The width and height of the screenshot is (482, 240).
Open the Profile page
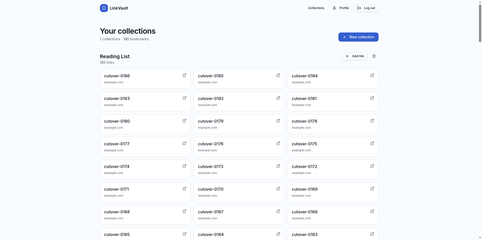tap(341, 8)
